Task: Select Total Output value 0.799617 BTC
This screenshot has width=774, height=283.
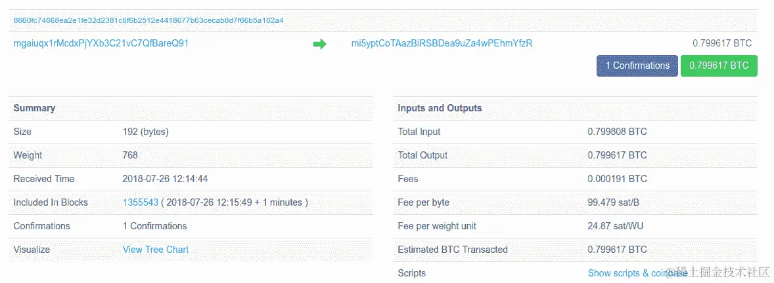Action: pos(617,155)
